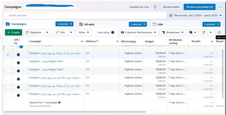Click Review and publish (3)

click(200, 7)
